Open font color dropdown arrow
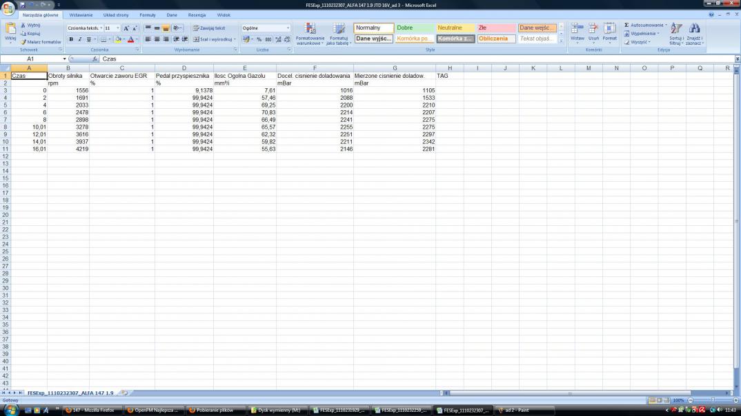 [x=137, y=40]
